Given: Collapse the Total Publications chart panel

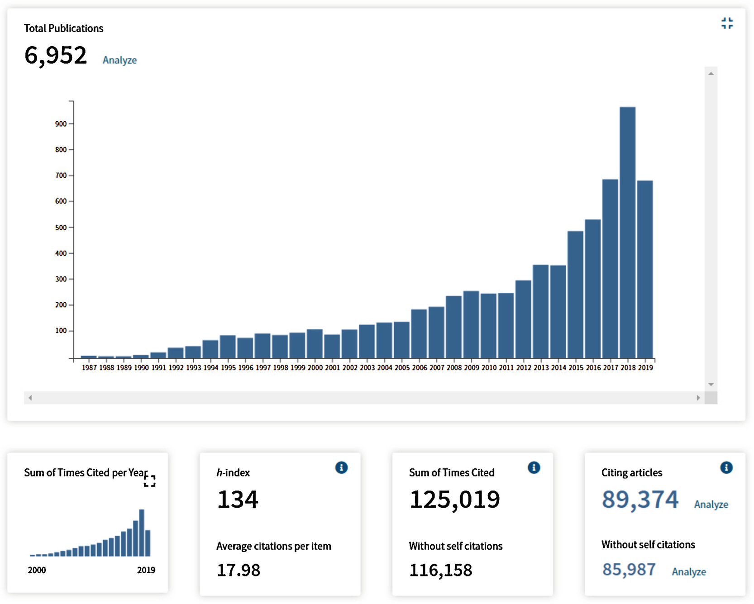Looking at the screenshot, I should point(727,23).
